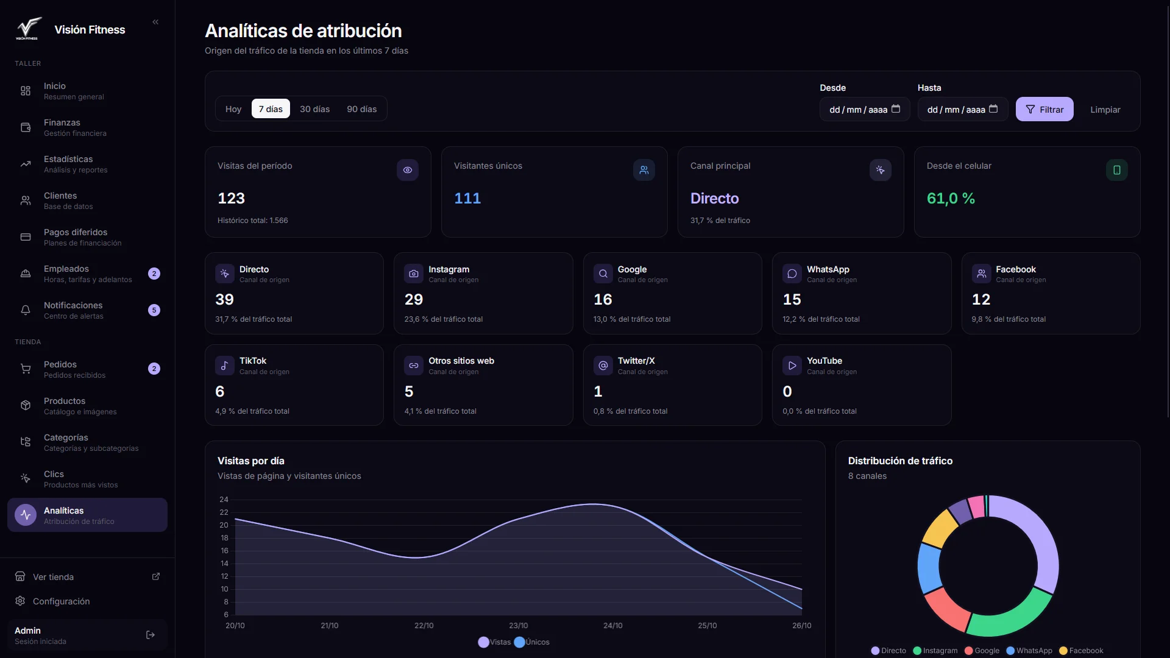
Task: Open the Desde date field
Action: (x=865, y=110)
